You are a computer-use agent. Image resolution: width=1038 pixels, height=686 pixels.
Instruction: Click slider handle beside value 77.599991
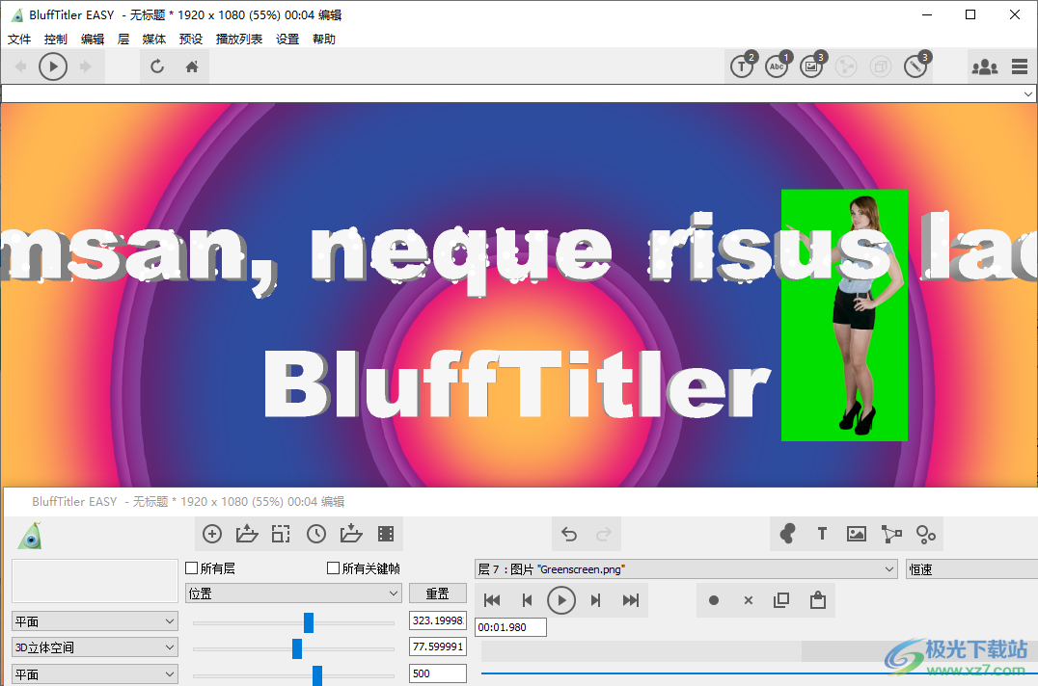pos(297,649)
